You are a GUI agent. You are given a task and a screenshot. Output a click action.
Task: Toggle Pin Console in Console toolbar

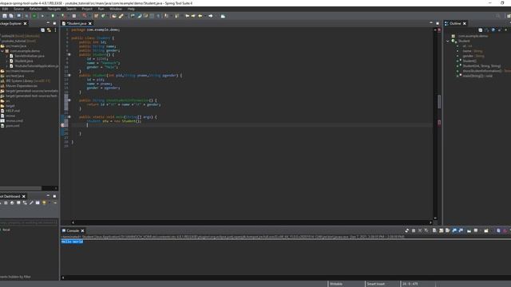pos(469,230)
